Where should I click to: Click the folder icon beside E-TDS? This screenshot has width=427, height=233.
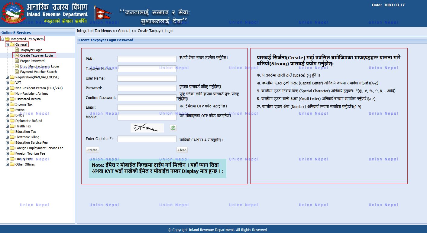[x=12, y=115]
